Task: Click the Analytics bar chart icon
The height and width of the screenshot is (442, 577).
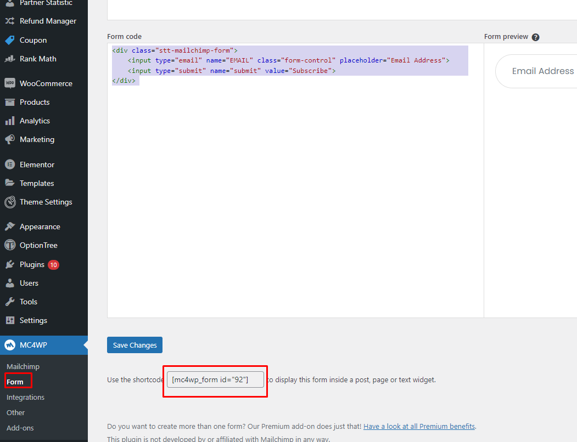Action: coord(10,121)
